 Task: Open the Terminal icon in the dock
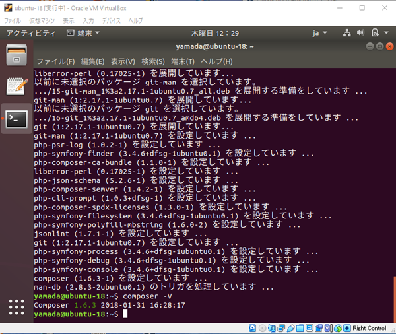[16, 119]
